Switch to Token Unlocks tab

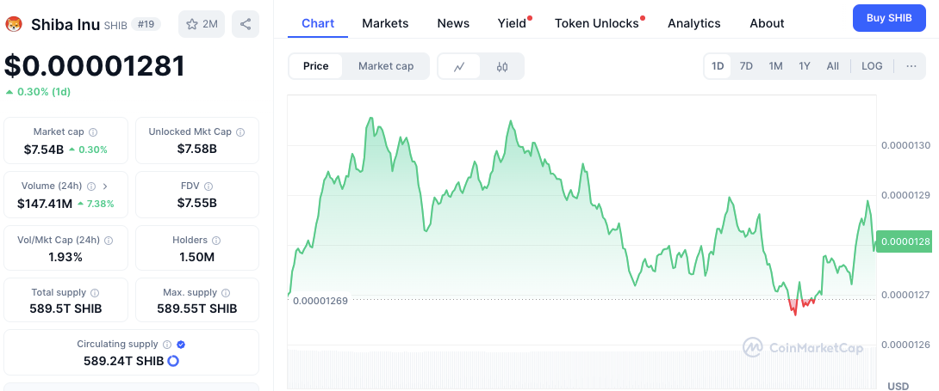pyautogui.click(x=597, y=23)
